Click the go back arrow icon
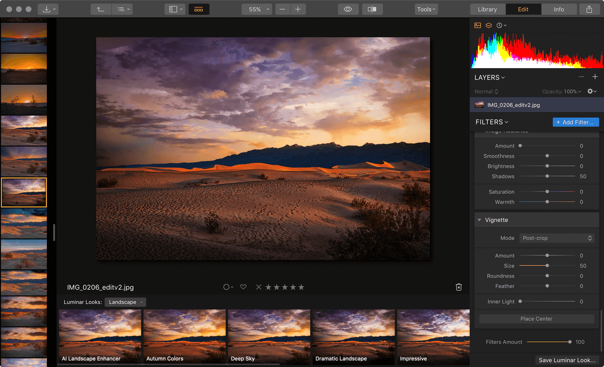 pyautogui.click(x=100, y=9)
